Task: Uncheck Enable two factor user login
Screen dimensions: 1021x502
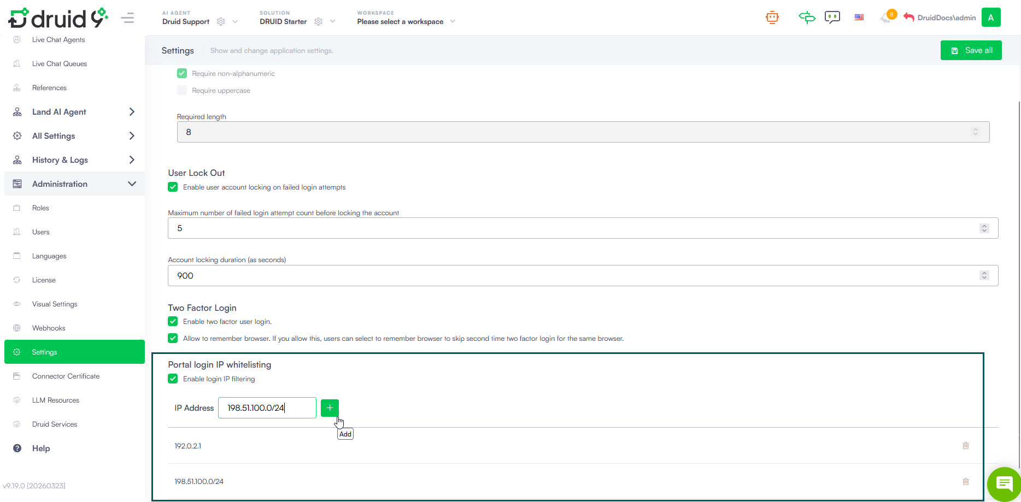Action: pos(173,321)
